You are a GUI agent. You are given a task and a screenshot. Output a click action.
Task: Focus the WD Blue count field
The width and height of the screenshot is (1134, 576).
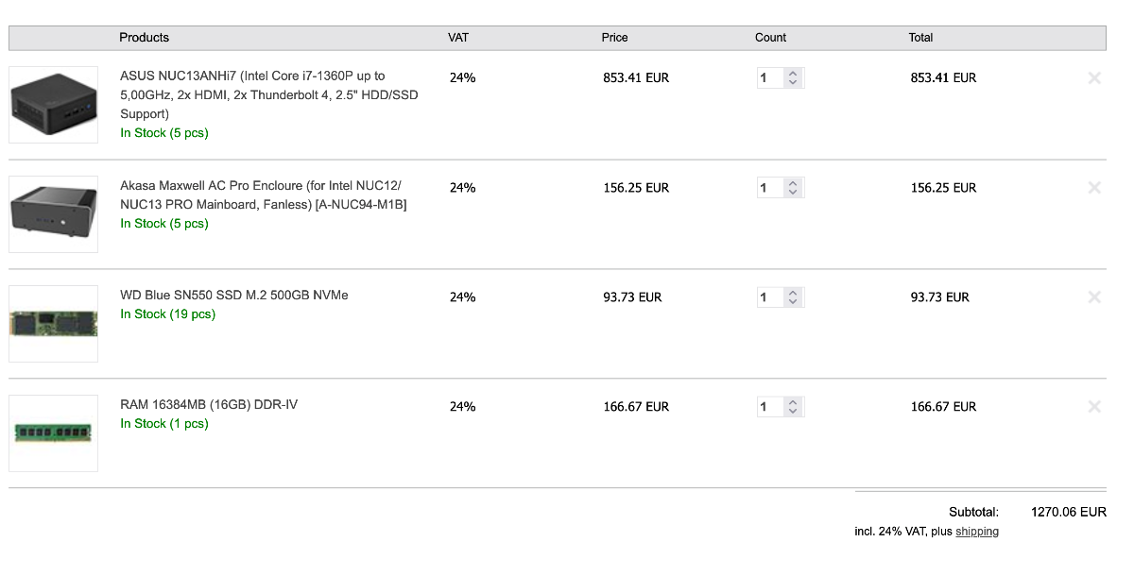(x=770, y=297)
